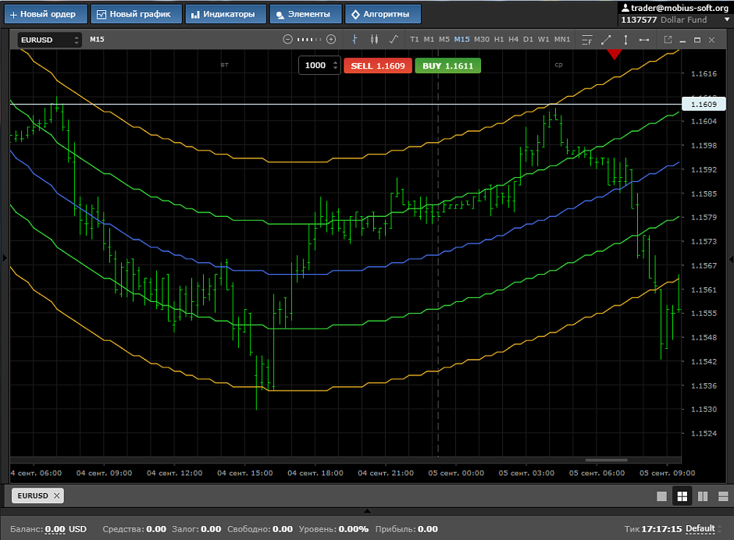
Task: Select the trend line drawing tool
Action: (606, 40)
